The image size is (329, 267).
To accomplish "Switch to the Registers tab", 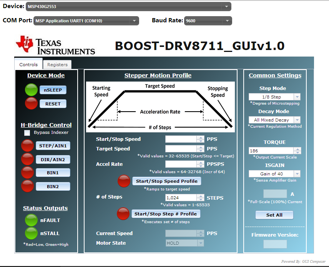I will [57, 65].
